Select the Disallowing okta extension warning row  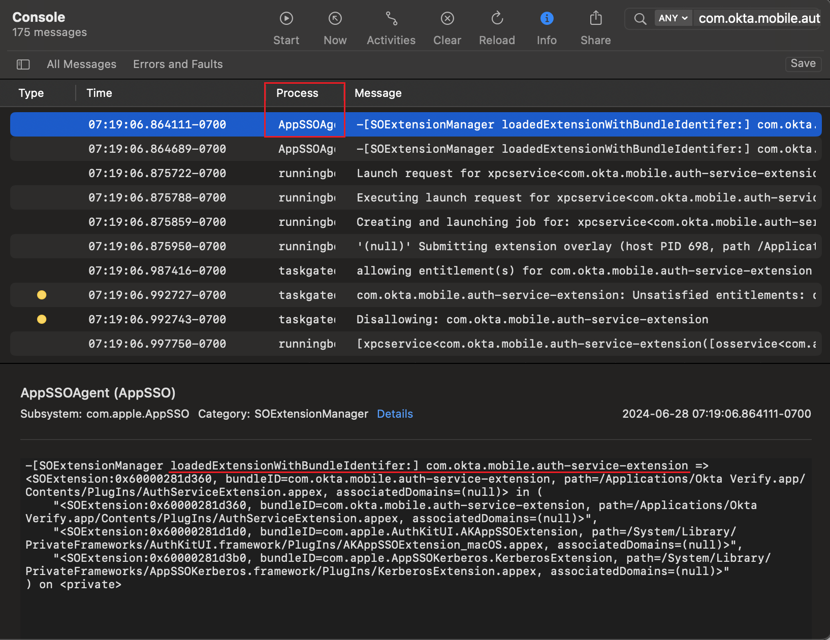(x=406, y=319)
